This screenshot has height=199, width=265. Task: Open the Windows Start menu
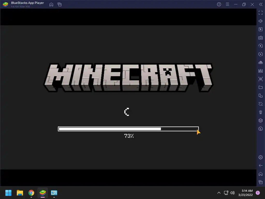(x=8, y=193)
